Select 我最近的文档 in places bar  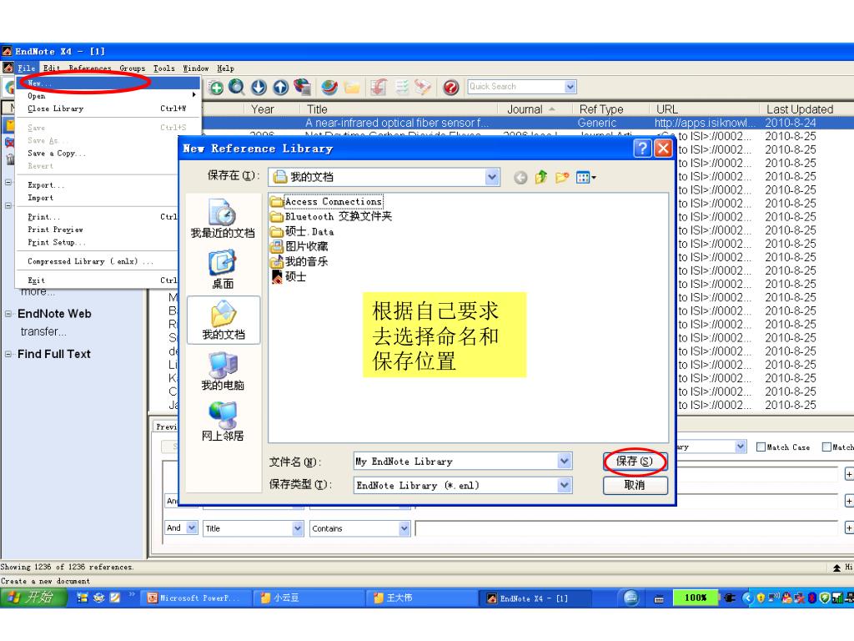pyautogui.click(x=222, y=219)
